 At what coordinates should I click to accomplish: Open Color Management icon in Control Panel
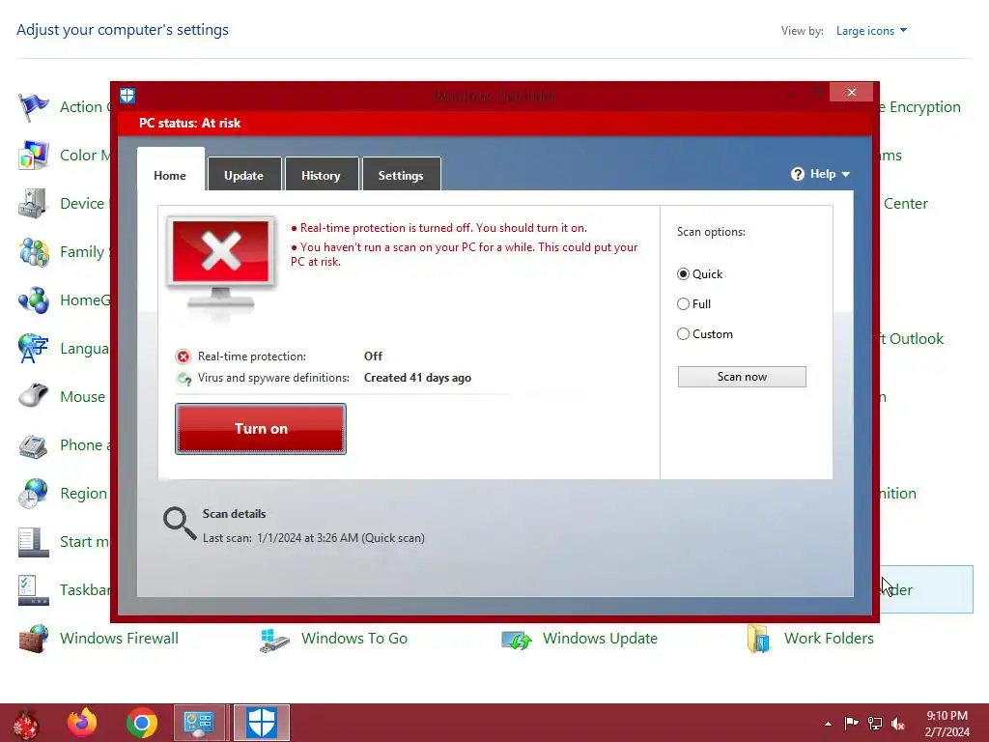click(34, 156)
